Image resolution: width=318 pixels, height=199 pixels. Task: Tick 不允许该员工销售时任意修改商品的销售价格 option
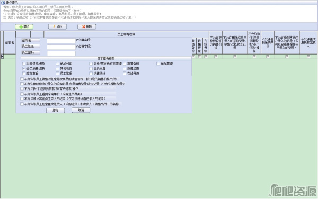point(22,79)
